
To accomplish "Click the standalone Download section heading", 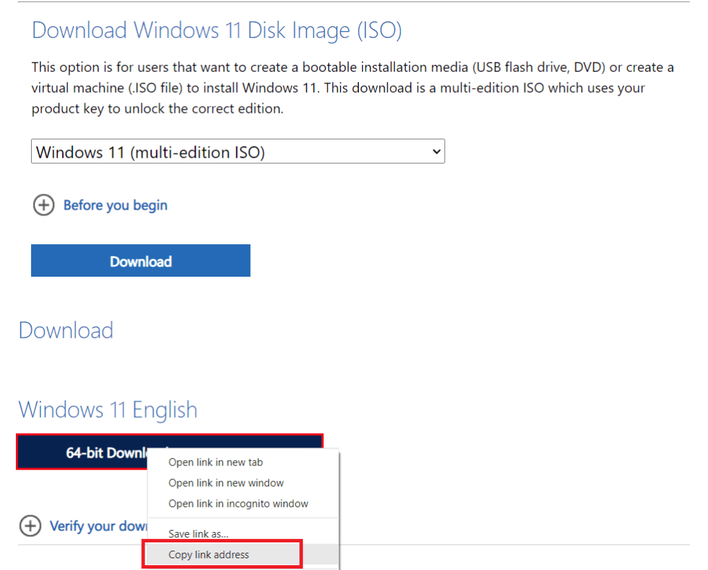I will (66, 330).
